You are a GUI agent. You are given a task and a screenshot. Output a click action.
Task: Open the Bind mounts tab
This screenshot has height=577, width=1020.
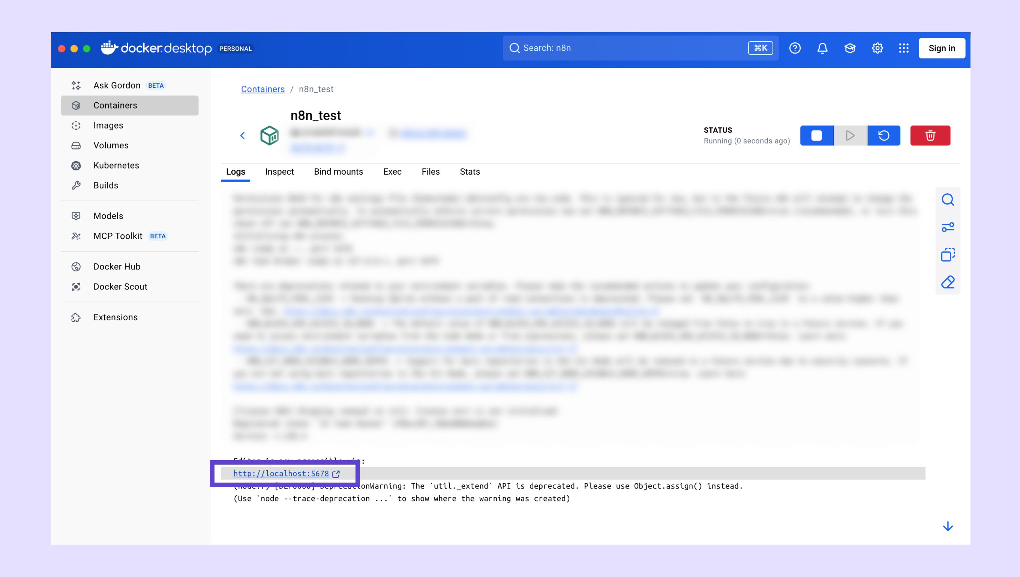338,172
